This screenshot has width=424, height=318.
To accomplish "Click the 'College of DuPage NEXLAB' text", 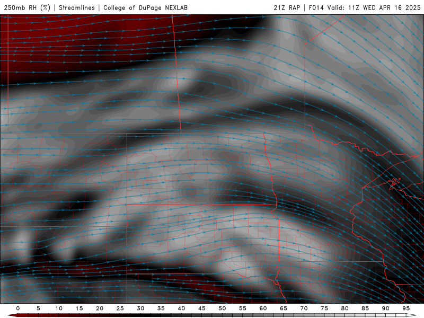I will (x=145, y=7).
